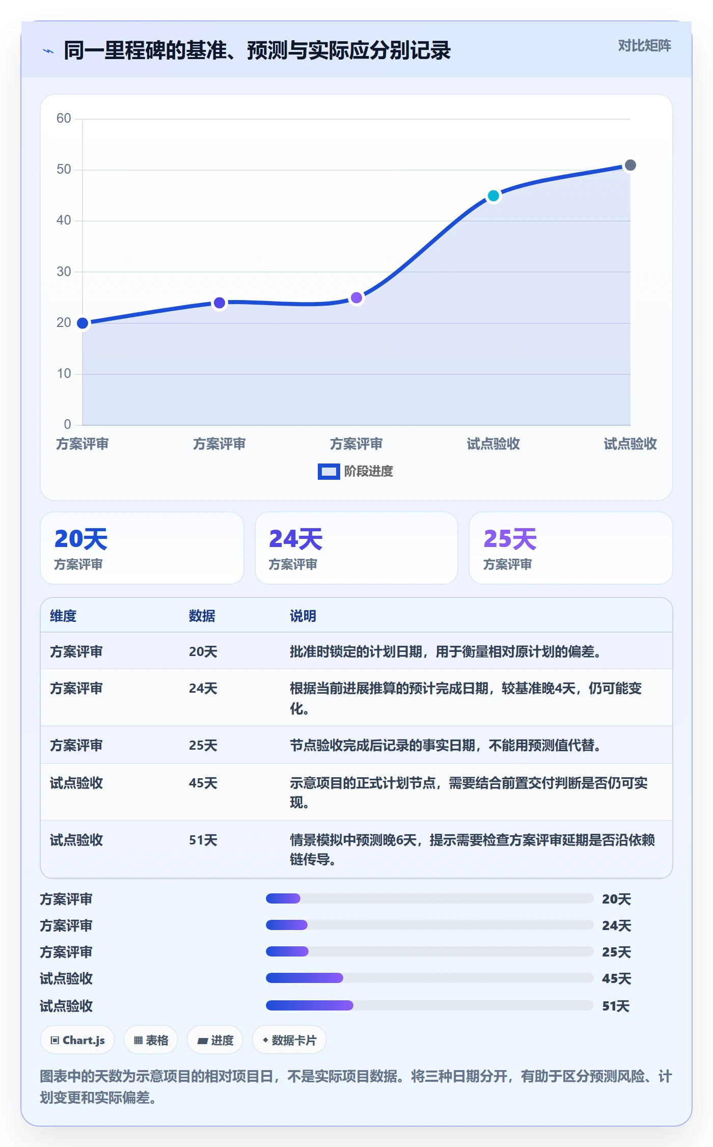The image size is (713, 1147).
Task: Click the 进度 tag chip
Action: tap(215, 1040)
